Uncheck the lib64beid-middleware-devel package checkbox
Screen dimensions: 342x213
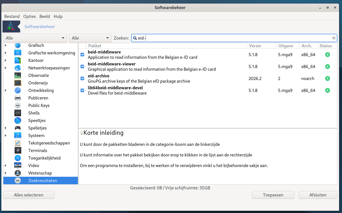(x=82, y=90)
